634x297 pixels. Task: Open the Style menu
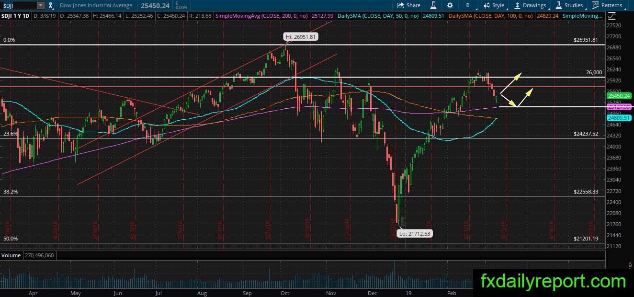pyautogui.click(x=494, y=5)
